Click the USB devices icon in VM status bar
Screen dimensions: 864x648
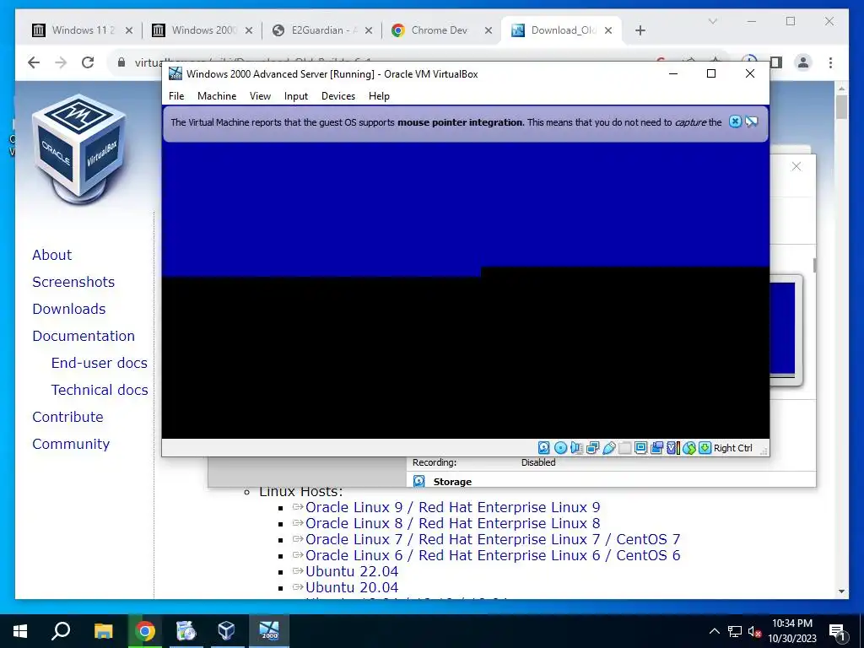pyautogui.click(x=609, y=448)
